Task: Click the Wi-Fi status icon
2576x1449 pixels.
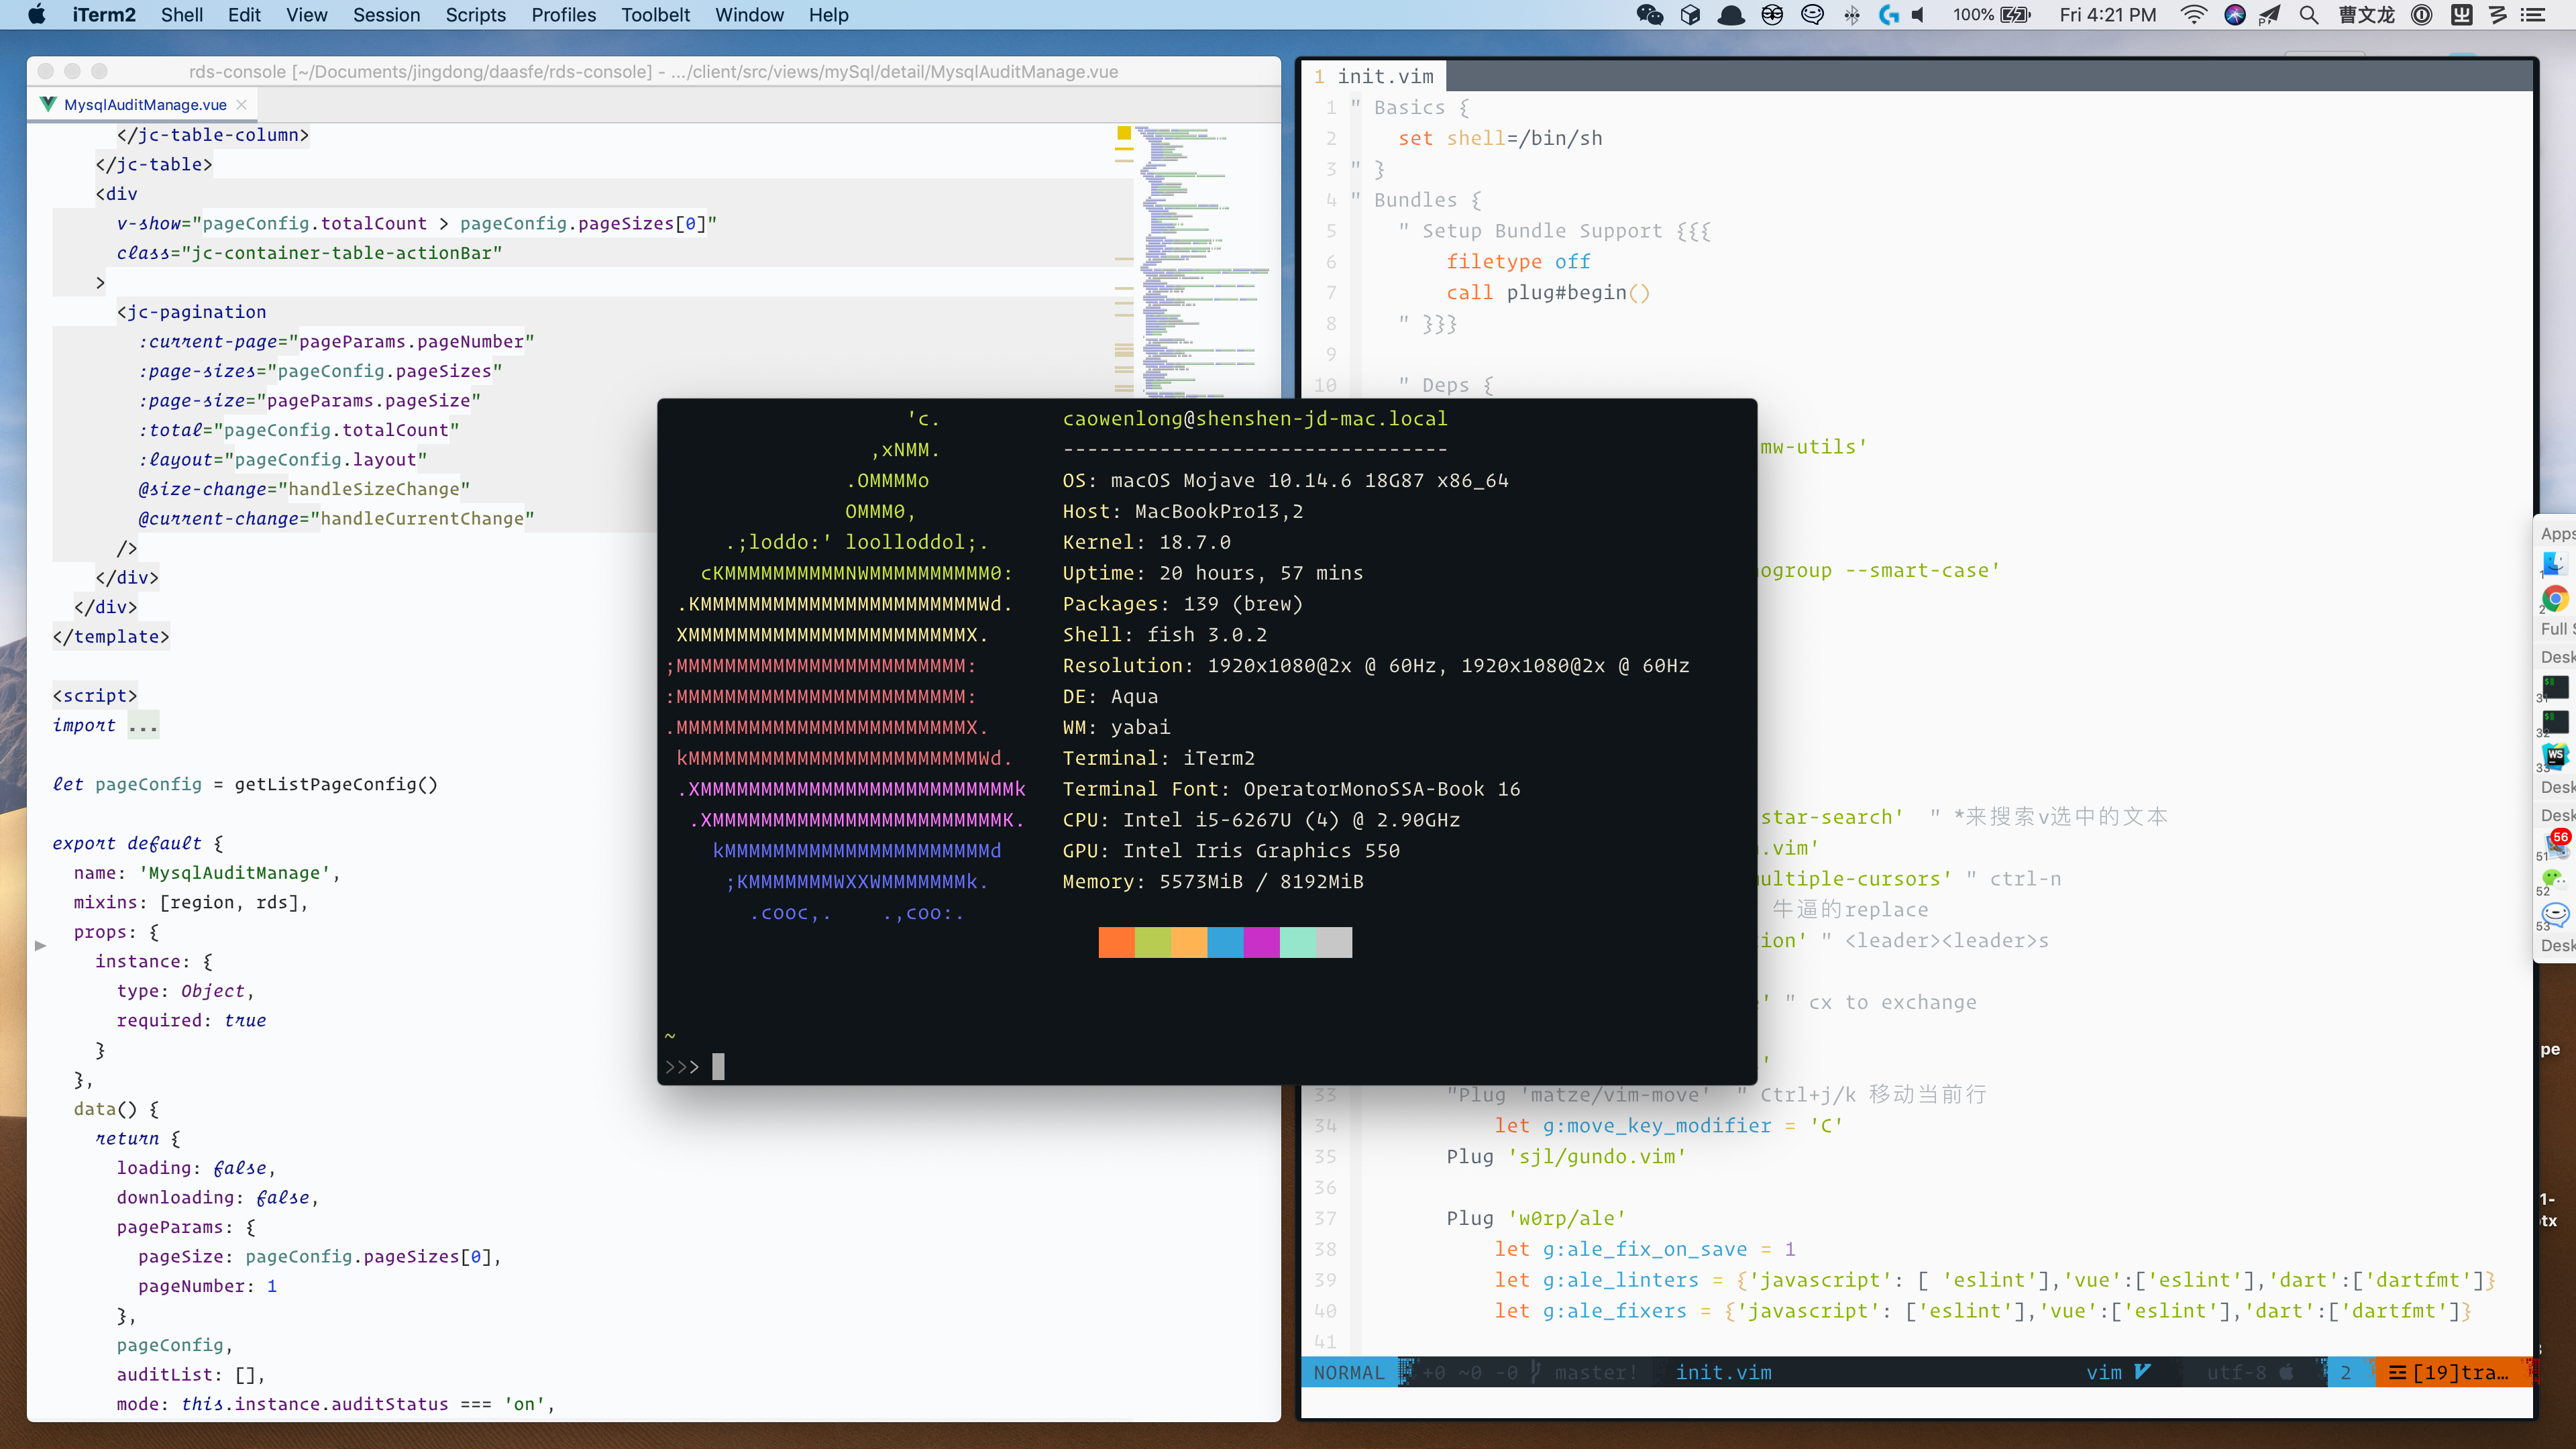Action: pos(2194,15)
